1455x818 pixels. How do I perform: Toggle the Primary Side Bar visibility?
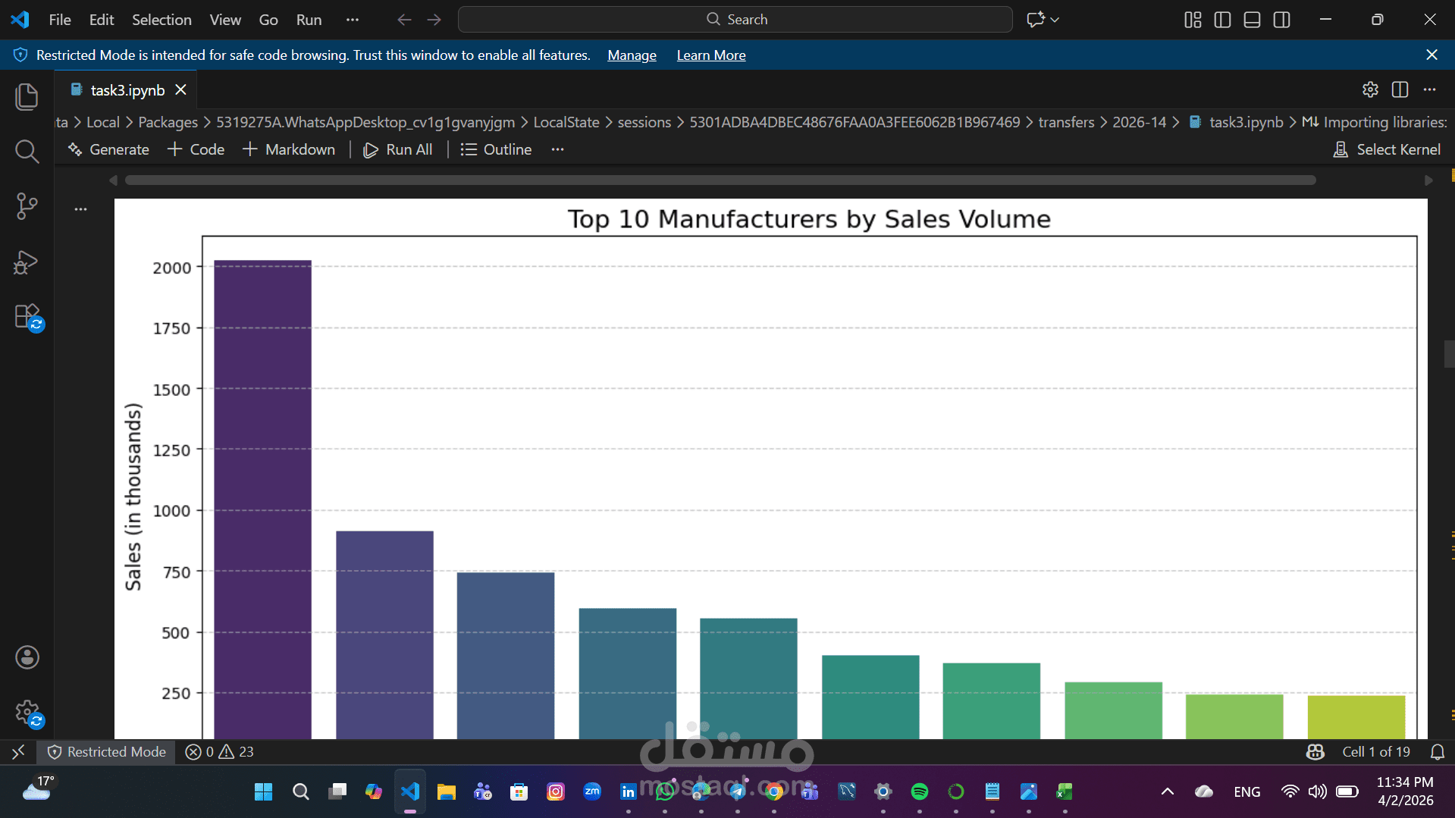click(x=1221, y=19)
